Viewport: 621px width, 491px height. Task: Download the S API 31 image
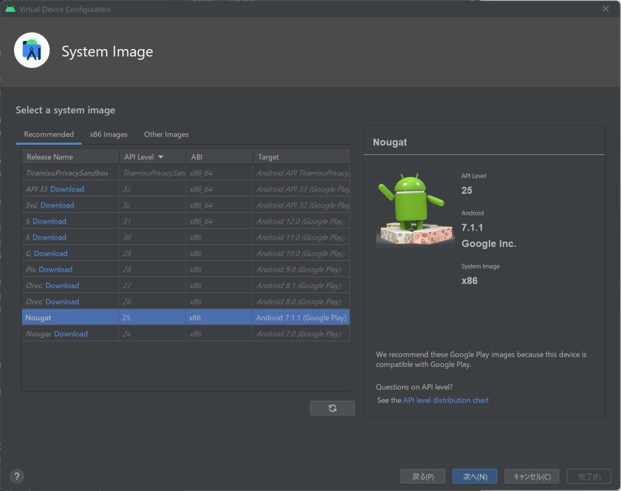49,222
